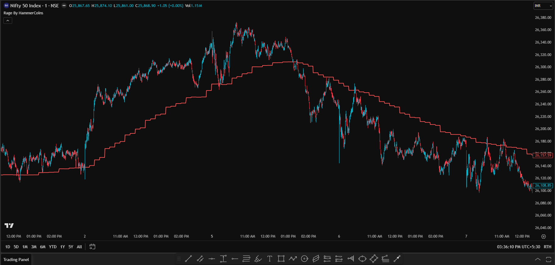555x265 pixels.
Task: Select the Ellipse drawing tool
Action: pos(362,259)
